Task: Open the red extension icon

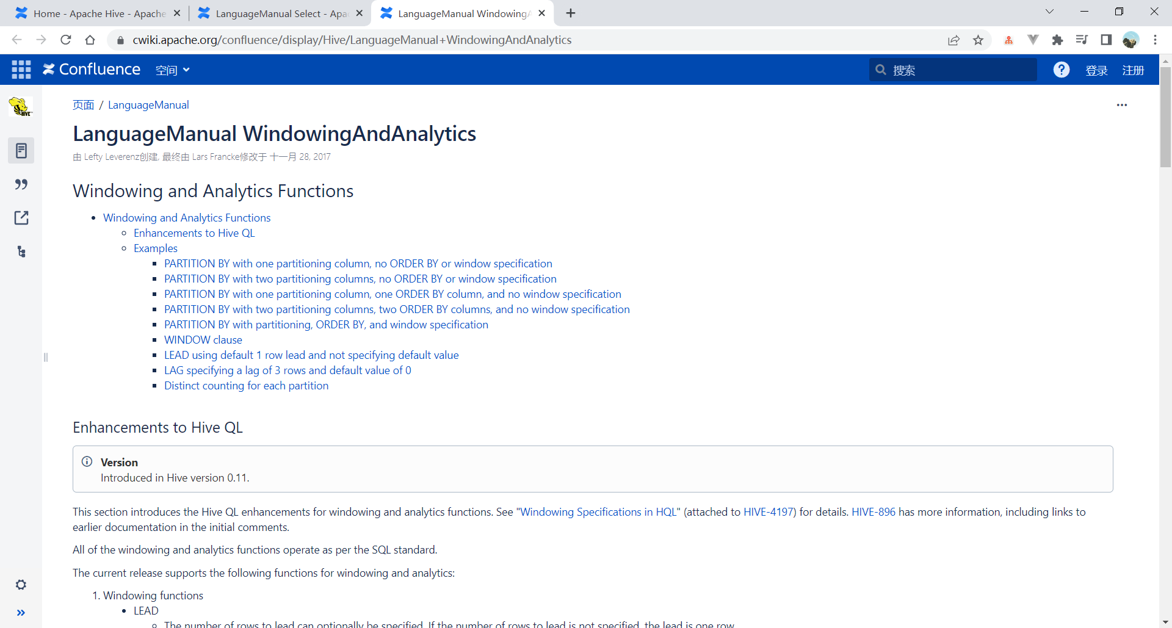Action: tap(1008, 40)
